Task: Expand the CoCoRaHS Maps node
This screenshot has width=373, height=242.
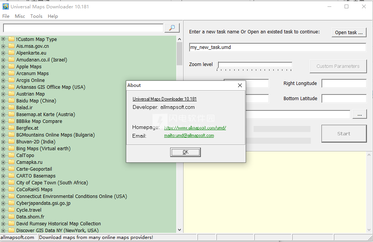Action: click(x=3, y=189)
